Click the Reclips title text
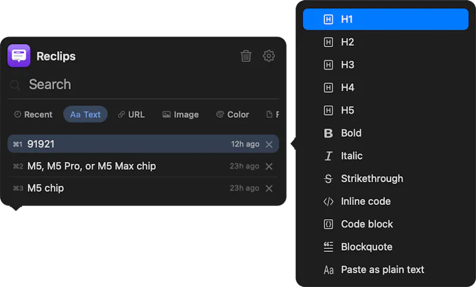Viewport: 476px width, 287px height. pos(56,57)
